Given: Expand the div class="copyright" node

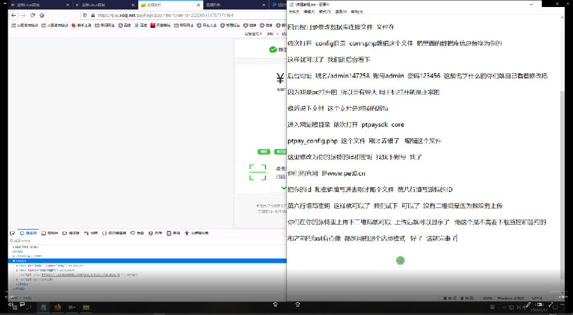Looking at the screenshot, I should click(18, 270).
